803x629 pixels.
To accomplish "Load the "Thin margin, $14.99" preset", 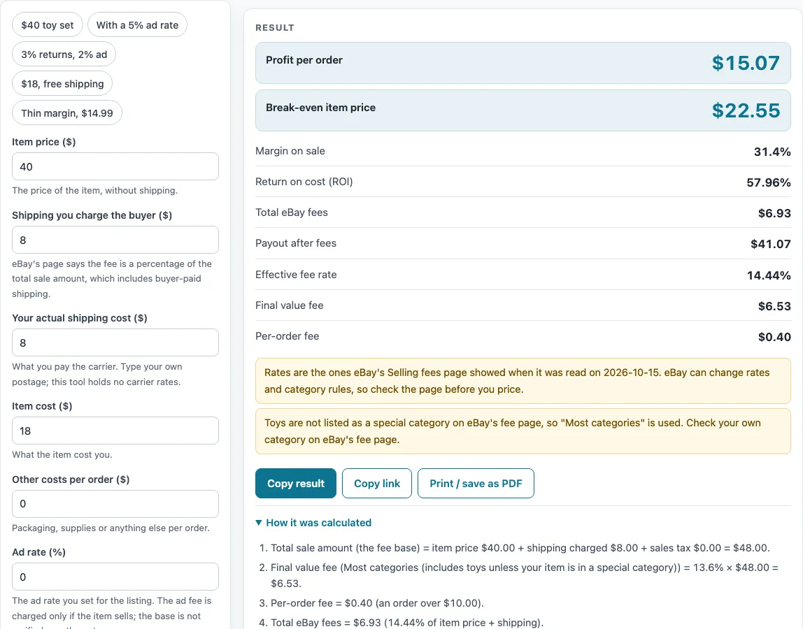I will point(67,113).
